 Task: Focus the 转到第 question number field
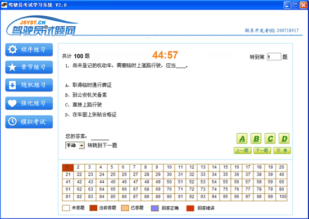274,57
